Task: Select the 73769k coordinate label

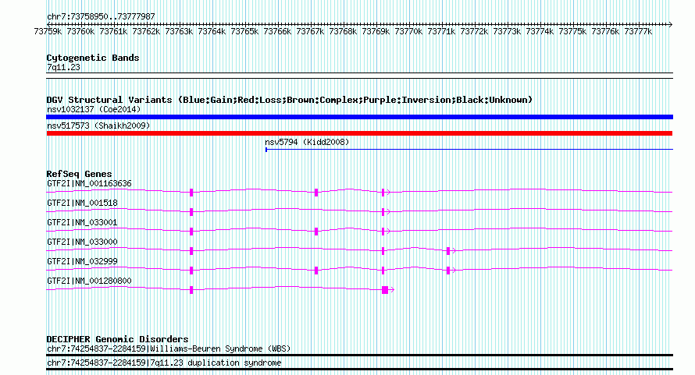Action: 376,31
